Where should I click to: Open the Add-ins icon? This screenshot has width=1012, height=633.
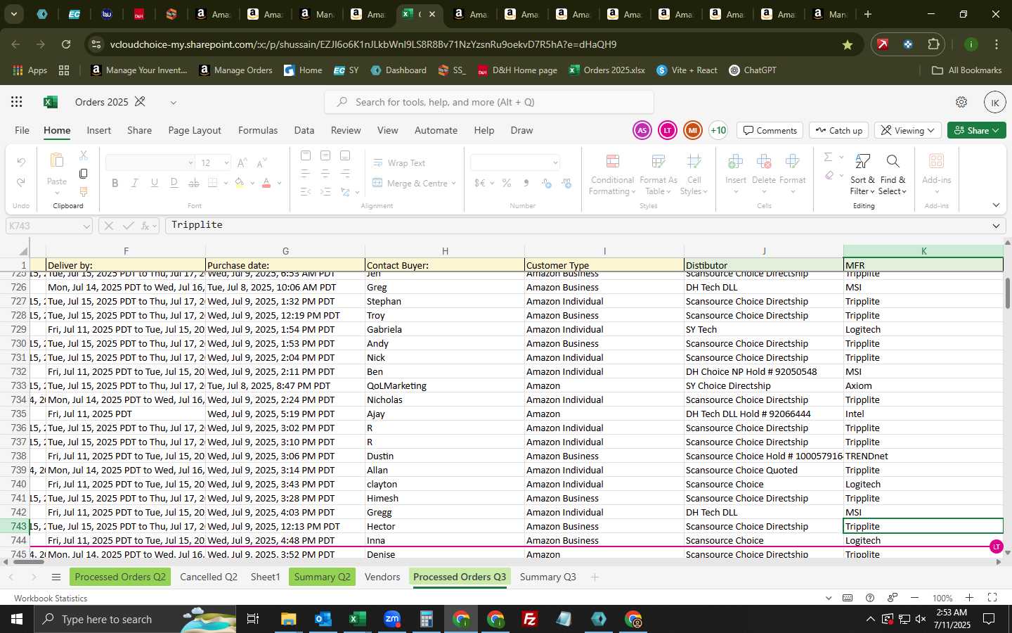click(936, 162)
